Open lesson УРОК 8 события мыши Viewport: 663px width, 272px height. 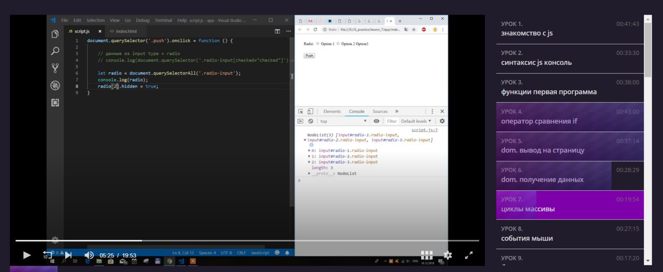click(570, 234)
